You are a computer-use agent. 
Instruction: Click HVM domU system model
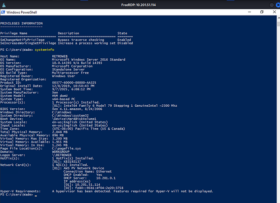point(60,96)
